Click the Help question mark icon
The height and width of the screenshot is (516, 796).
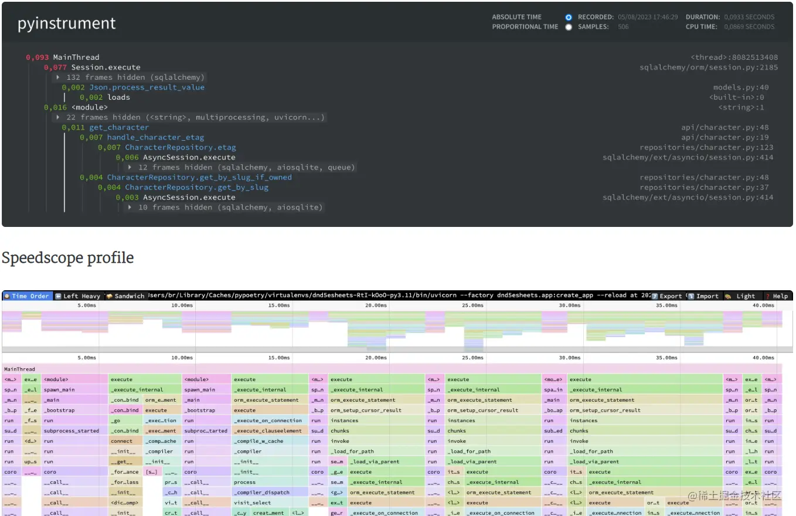click(767, 296)
